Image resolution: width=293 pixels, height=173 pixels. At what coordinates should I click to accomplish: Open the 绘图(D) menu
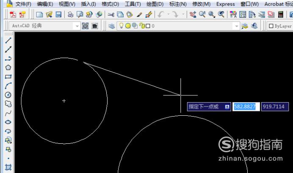(155, 4)
